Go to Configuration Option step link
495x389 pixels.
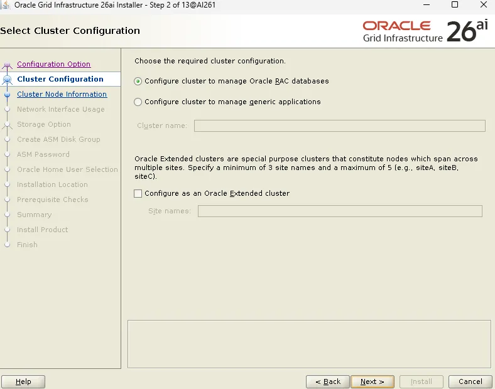53,64
